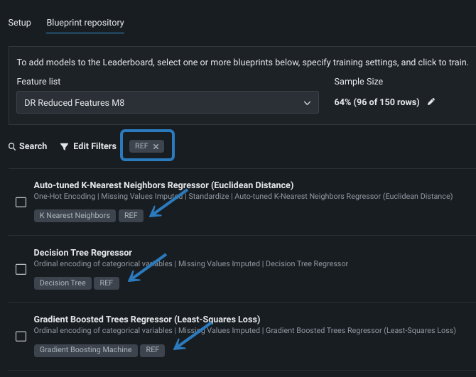Select the Decision Tree Regressor checkbox
The width and height of the screenshot is (476, 377).
coord(21,269)
